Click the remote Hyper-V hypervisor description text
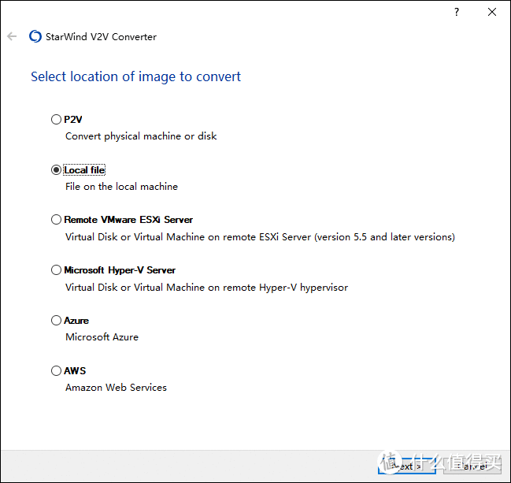The height and width of the screenshot is (483, 511). (x=206, y=288)
